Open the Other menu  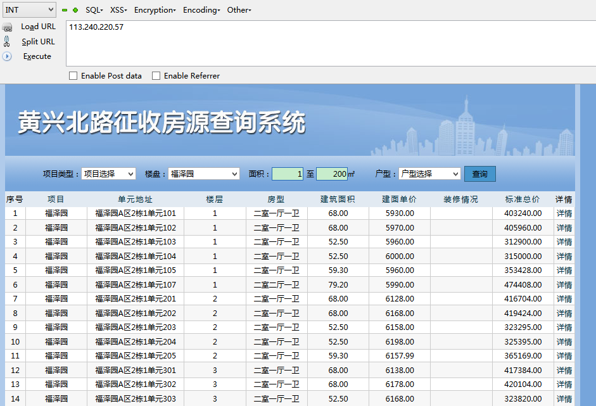(239, 10)
